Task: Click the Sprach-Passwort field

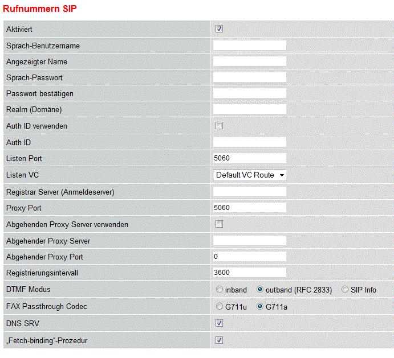Action: [x=249, y=77]
